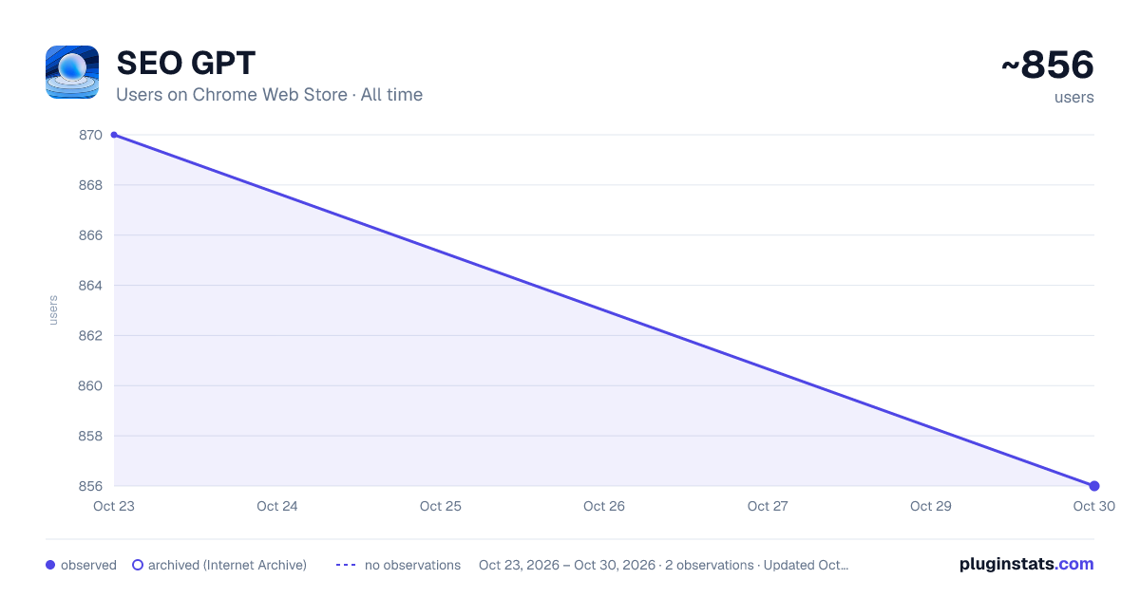Screen dimensions: 1140x598
Task: Click the Oct 25 x-axis label
Action: (441, 506)
